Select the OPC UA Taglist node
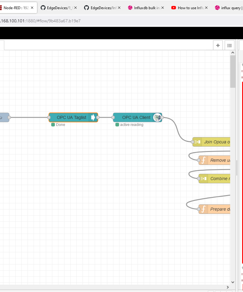The width and height of the screenshot is (243, 292). (71, 117)
